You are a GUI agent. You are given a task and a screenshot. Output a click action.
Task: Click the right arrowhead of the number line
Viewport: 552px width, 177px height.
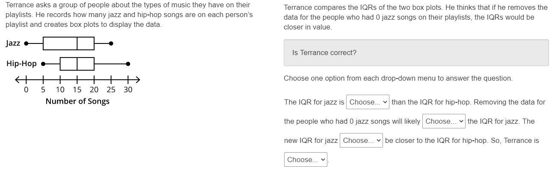[x=137, y=80]
